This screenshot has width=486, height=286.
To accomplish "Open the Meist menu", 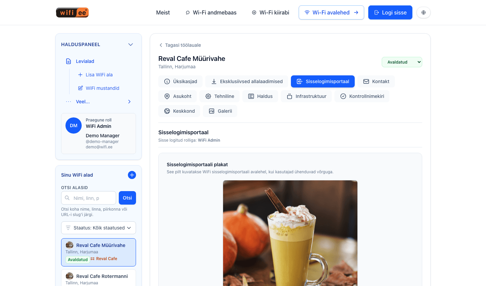I will [163, 12].
